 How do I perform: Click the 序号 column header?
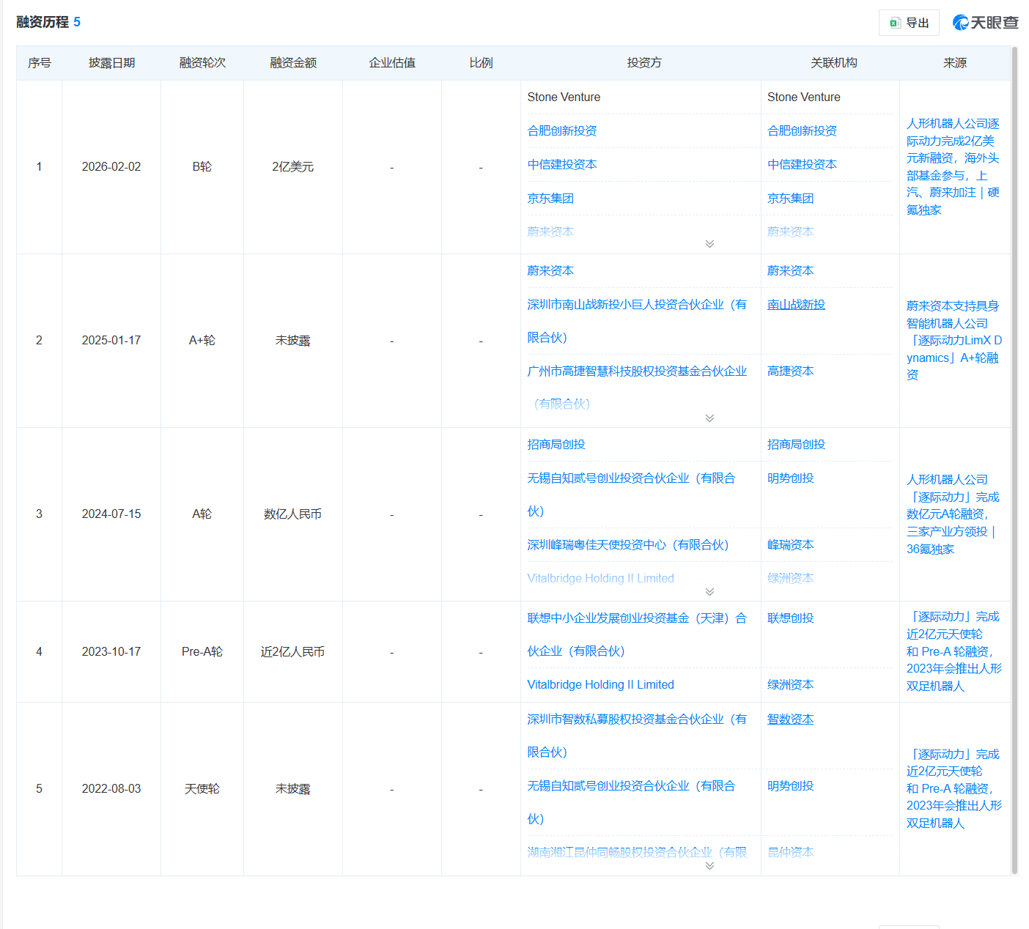pos(40,63)
